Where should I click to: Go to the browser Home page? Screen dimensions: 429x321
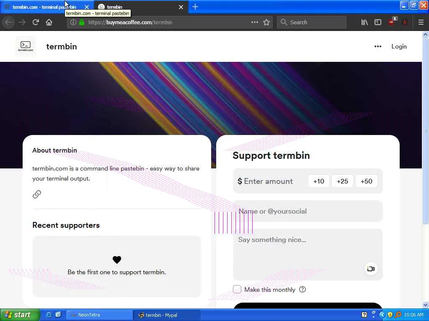pos(49,22)
